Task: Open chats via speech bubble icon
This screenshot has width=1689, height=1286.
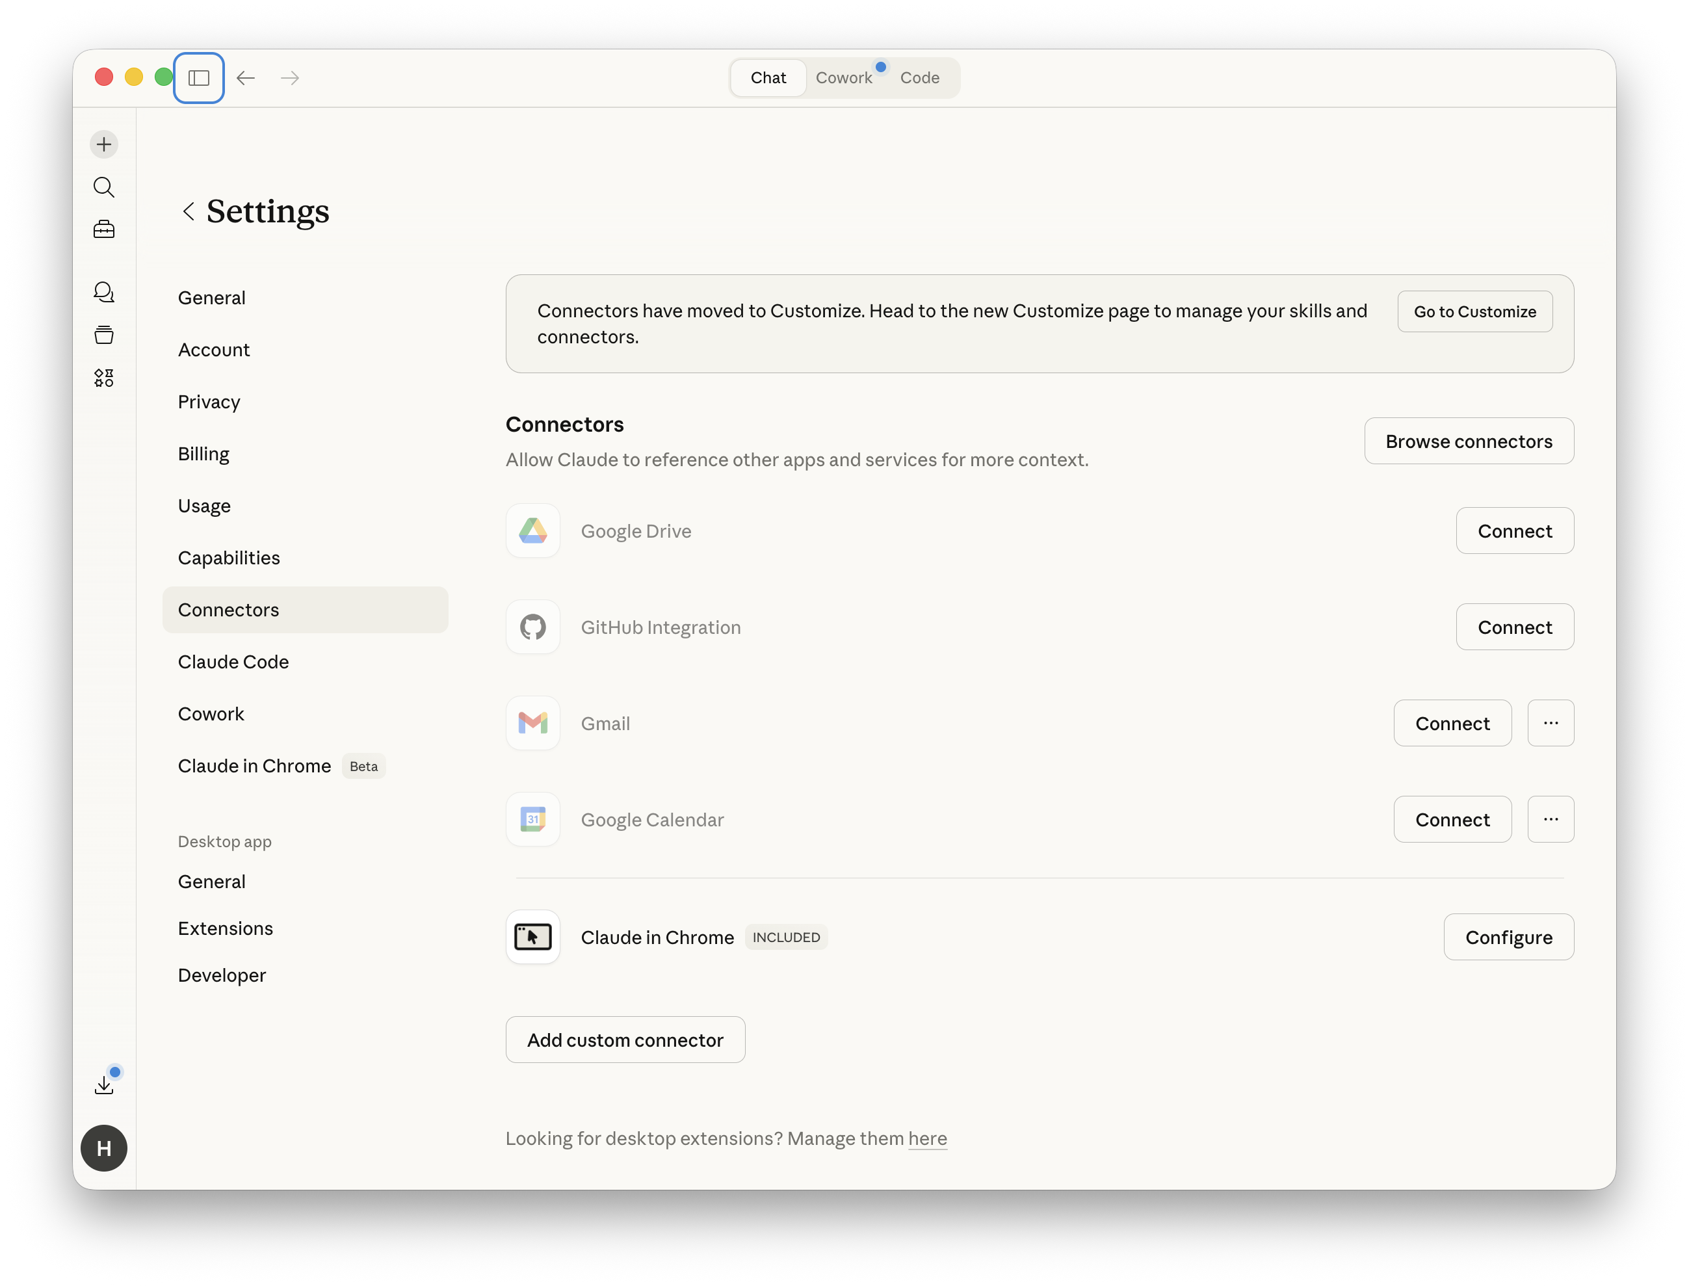Action: [x=104, y=292]
